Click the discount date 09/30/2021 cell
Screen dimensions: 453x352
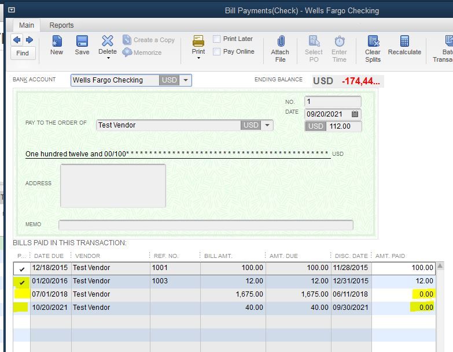tap(351, 308)
